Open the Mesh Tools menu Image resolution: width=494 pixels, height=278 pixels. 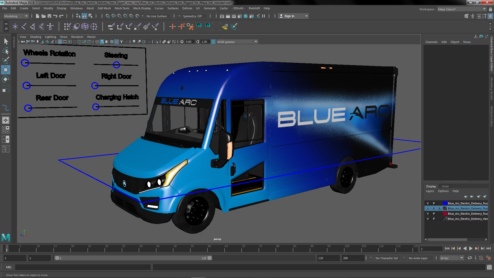[x=122, y=8]
